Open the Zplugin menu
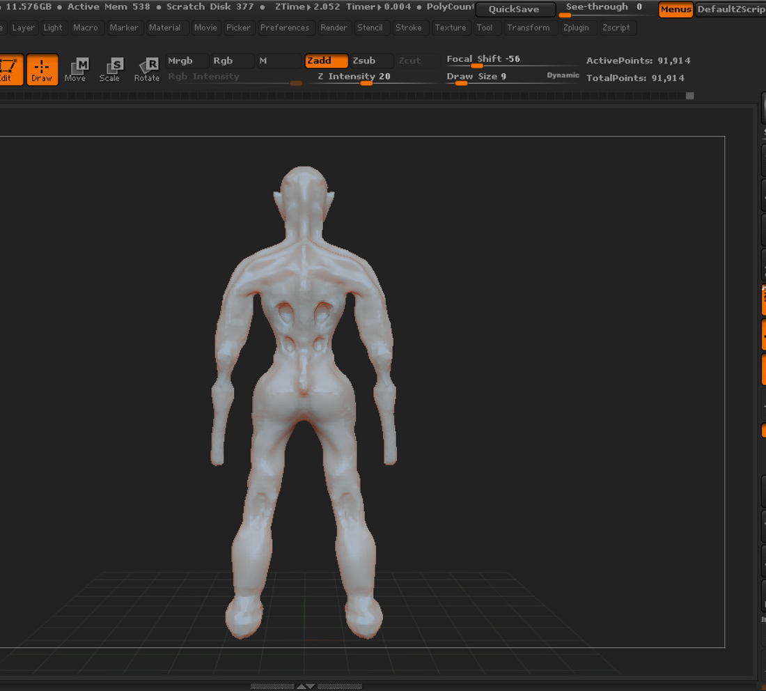 pos(576,28)
